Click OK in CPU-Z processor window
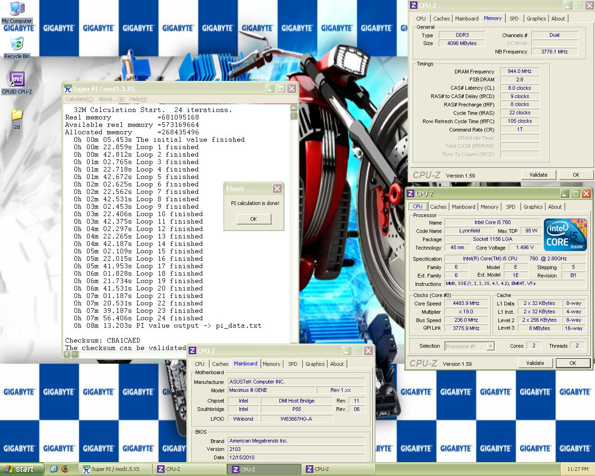The image size is (595, 476). pyautogui.click(x=573, y=363)
